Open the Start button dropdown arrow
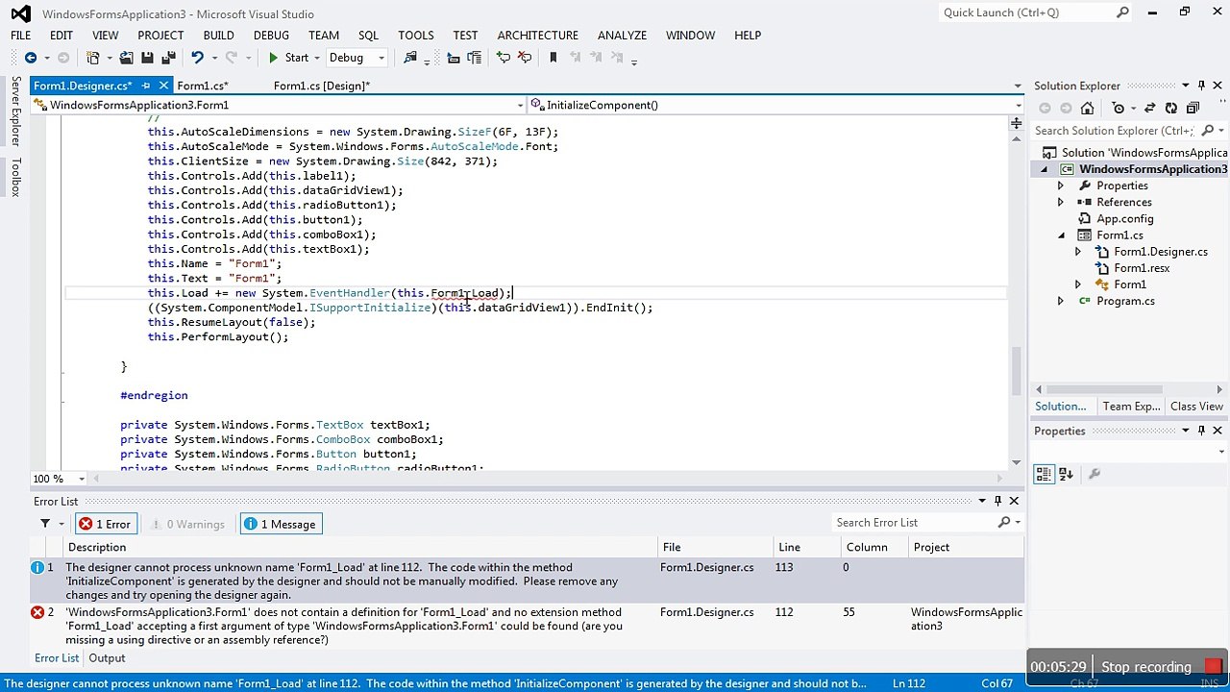This screenshot has height=692, width=1230. pyautogui.click(x=317, y=58)
